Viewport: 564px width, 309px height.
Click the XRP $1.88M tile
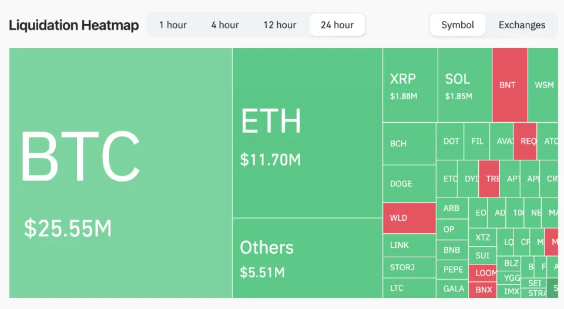410,85
